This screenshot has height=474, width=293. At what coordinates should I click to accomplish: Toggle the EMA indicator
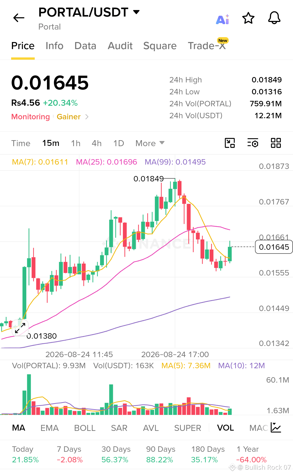(49, 428)
